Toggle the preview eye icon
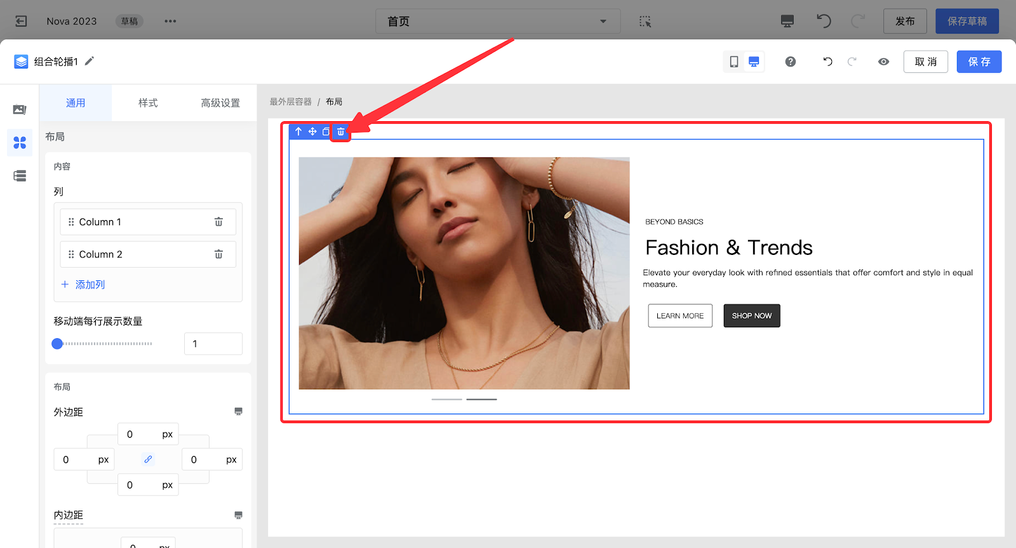Image resolution: width=1016 pixels, height=548 pixels. point(883,62)
